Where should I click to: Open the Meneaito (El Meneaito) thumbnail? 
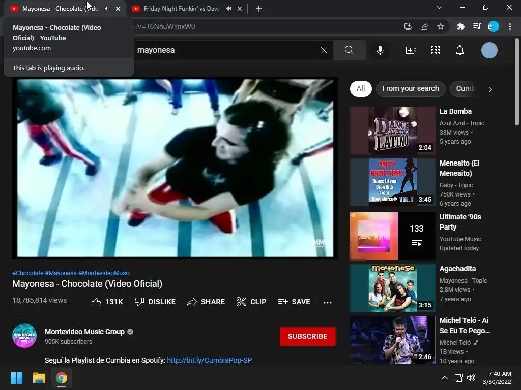[x=392, y=182]
